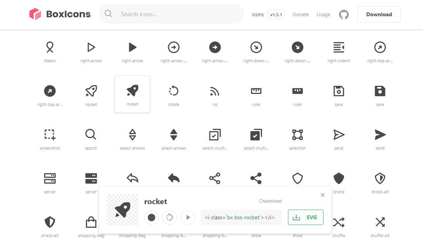Open the Usage page
This screenshot has height=244, width=423.
click(x=323, y=14)
